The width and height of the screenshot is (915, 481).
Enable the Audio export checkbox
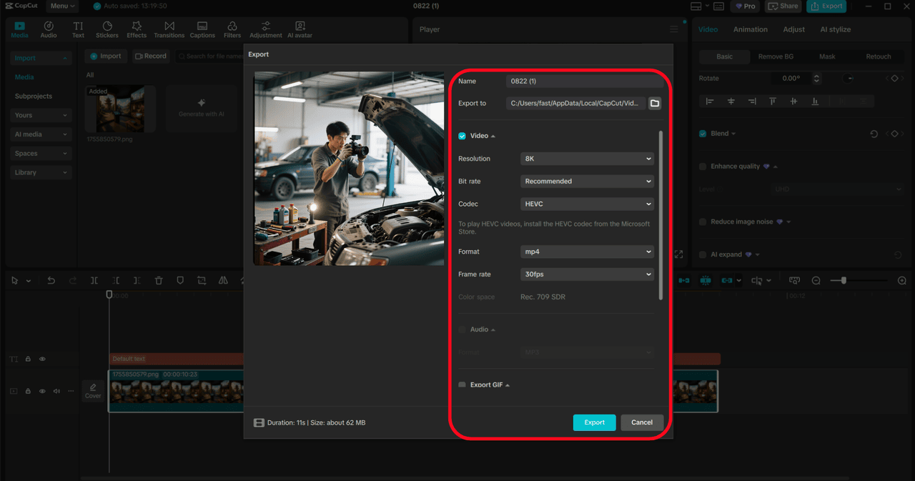point(462,329)
